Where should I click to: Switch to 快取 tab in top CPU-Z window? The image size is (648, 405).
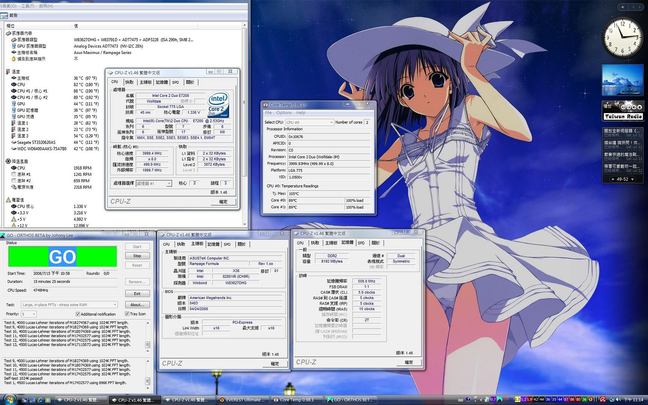coord(129,82)
